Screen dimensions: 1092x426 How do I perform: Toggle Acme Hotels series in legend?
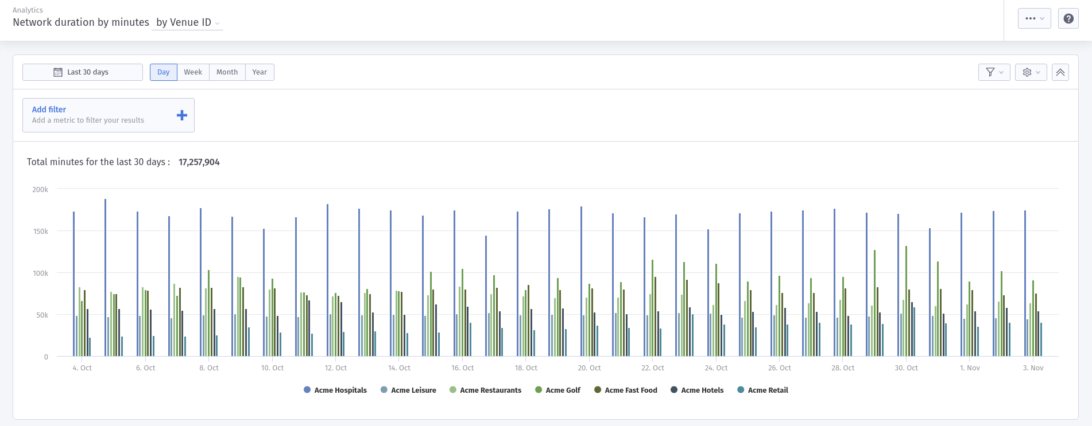coord(697,390)
